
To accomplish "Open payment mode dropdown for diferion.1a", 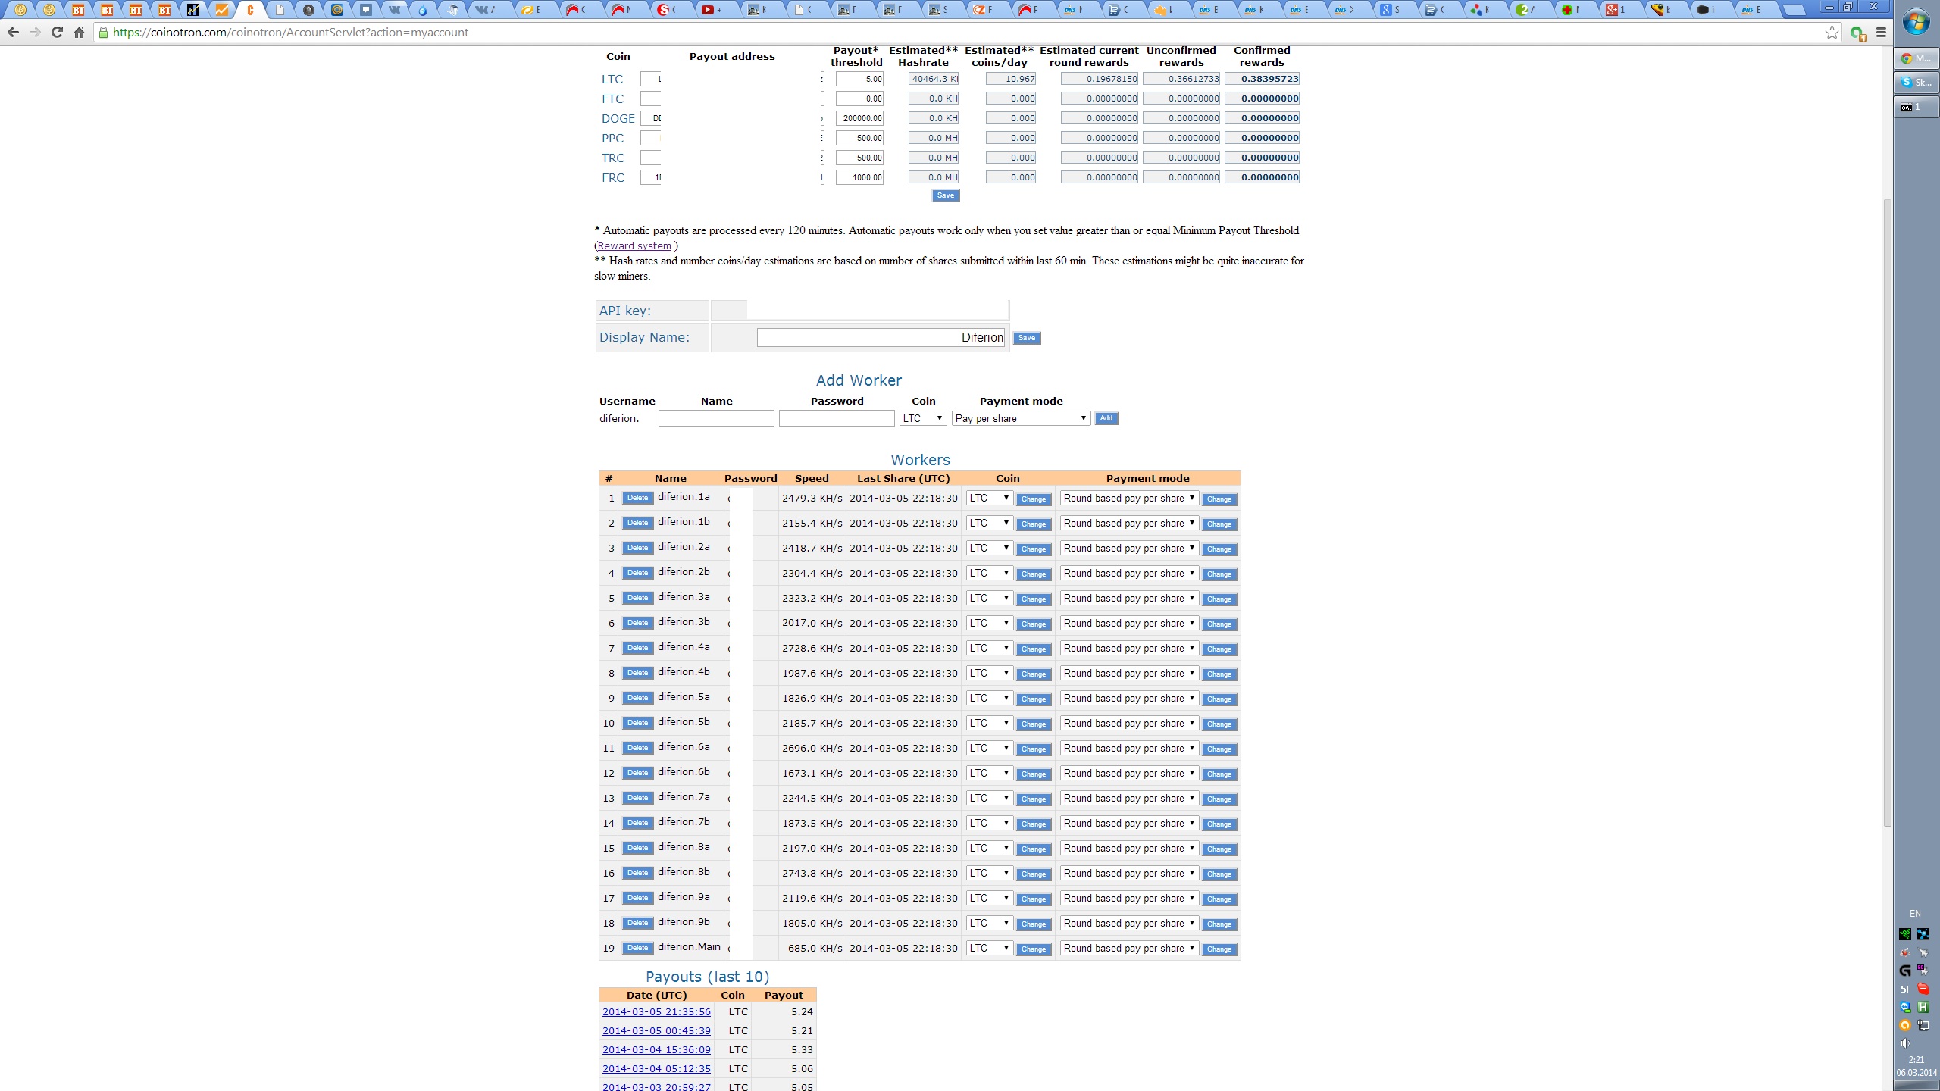I will click(x=1128, y=499).
